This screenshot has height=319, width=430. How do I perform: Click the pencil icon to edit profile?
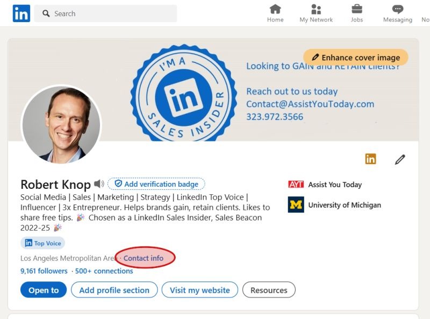399,159
